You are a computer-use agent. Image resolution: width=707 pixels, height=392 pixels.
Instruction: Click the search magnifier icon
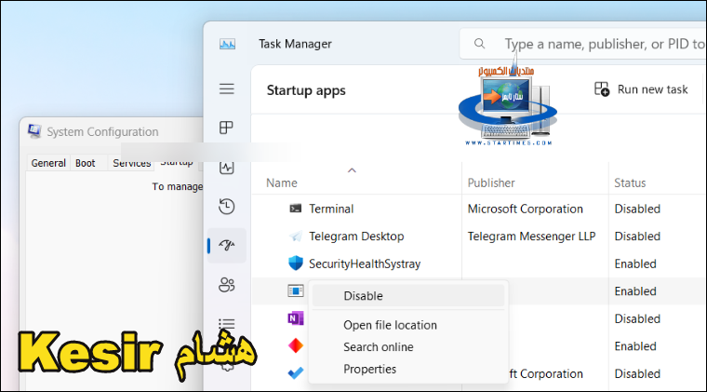point(480,44)
